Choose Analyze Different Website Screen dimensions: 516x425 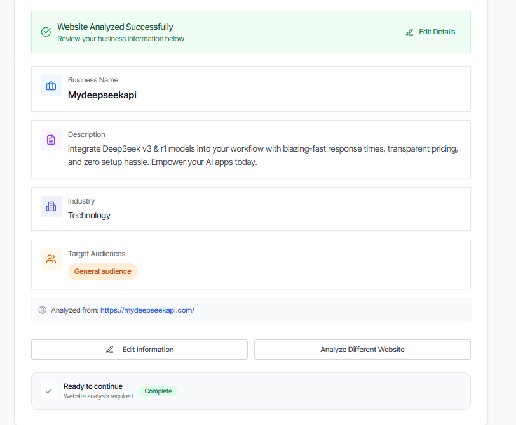click(x=362, y=350)
